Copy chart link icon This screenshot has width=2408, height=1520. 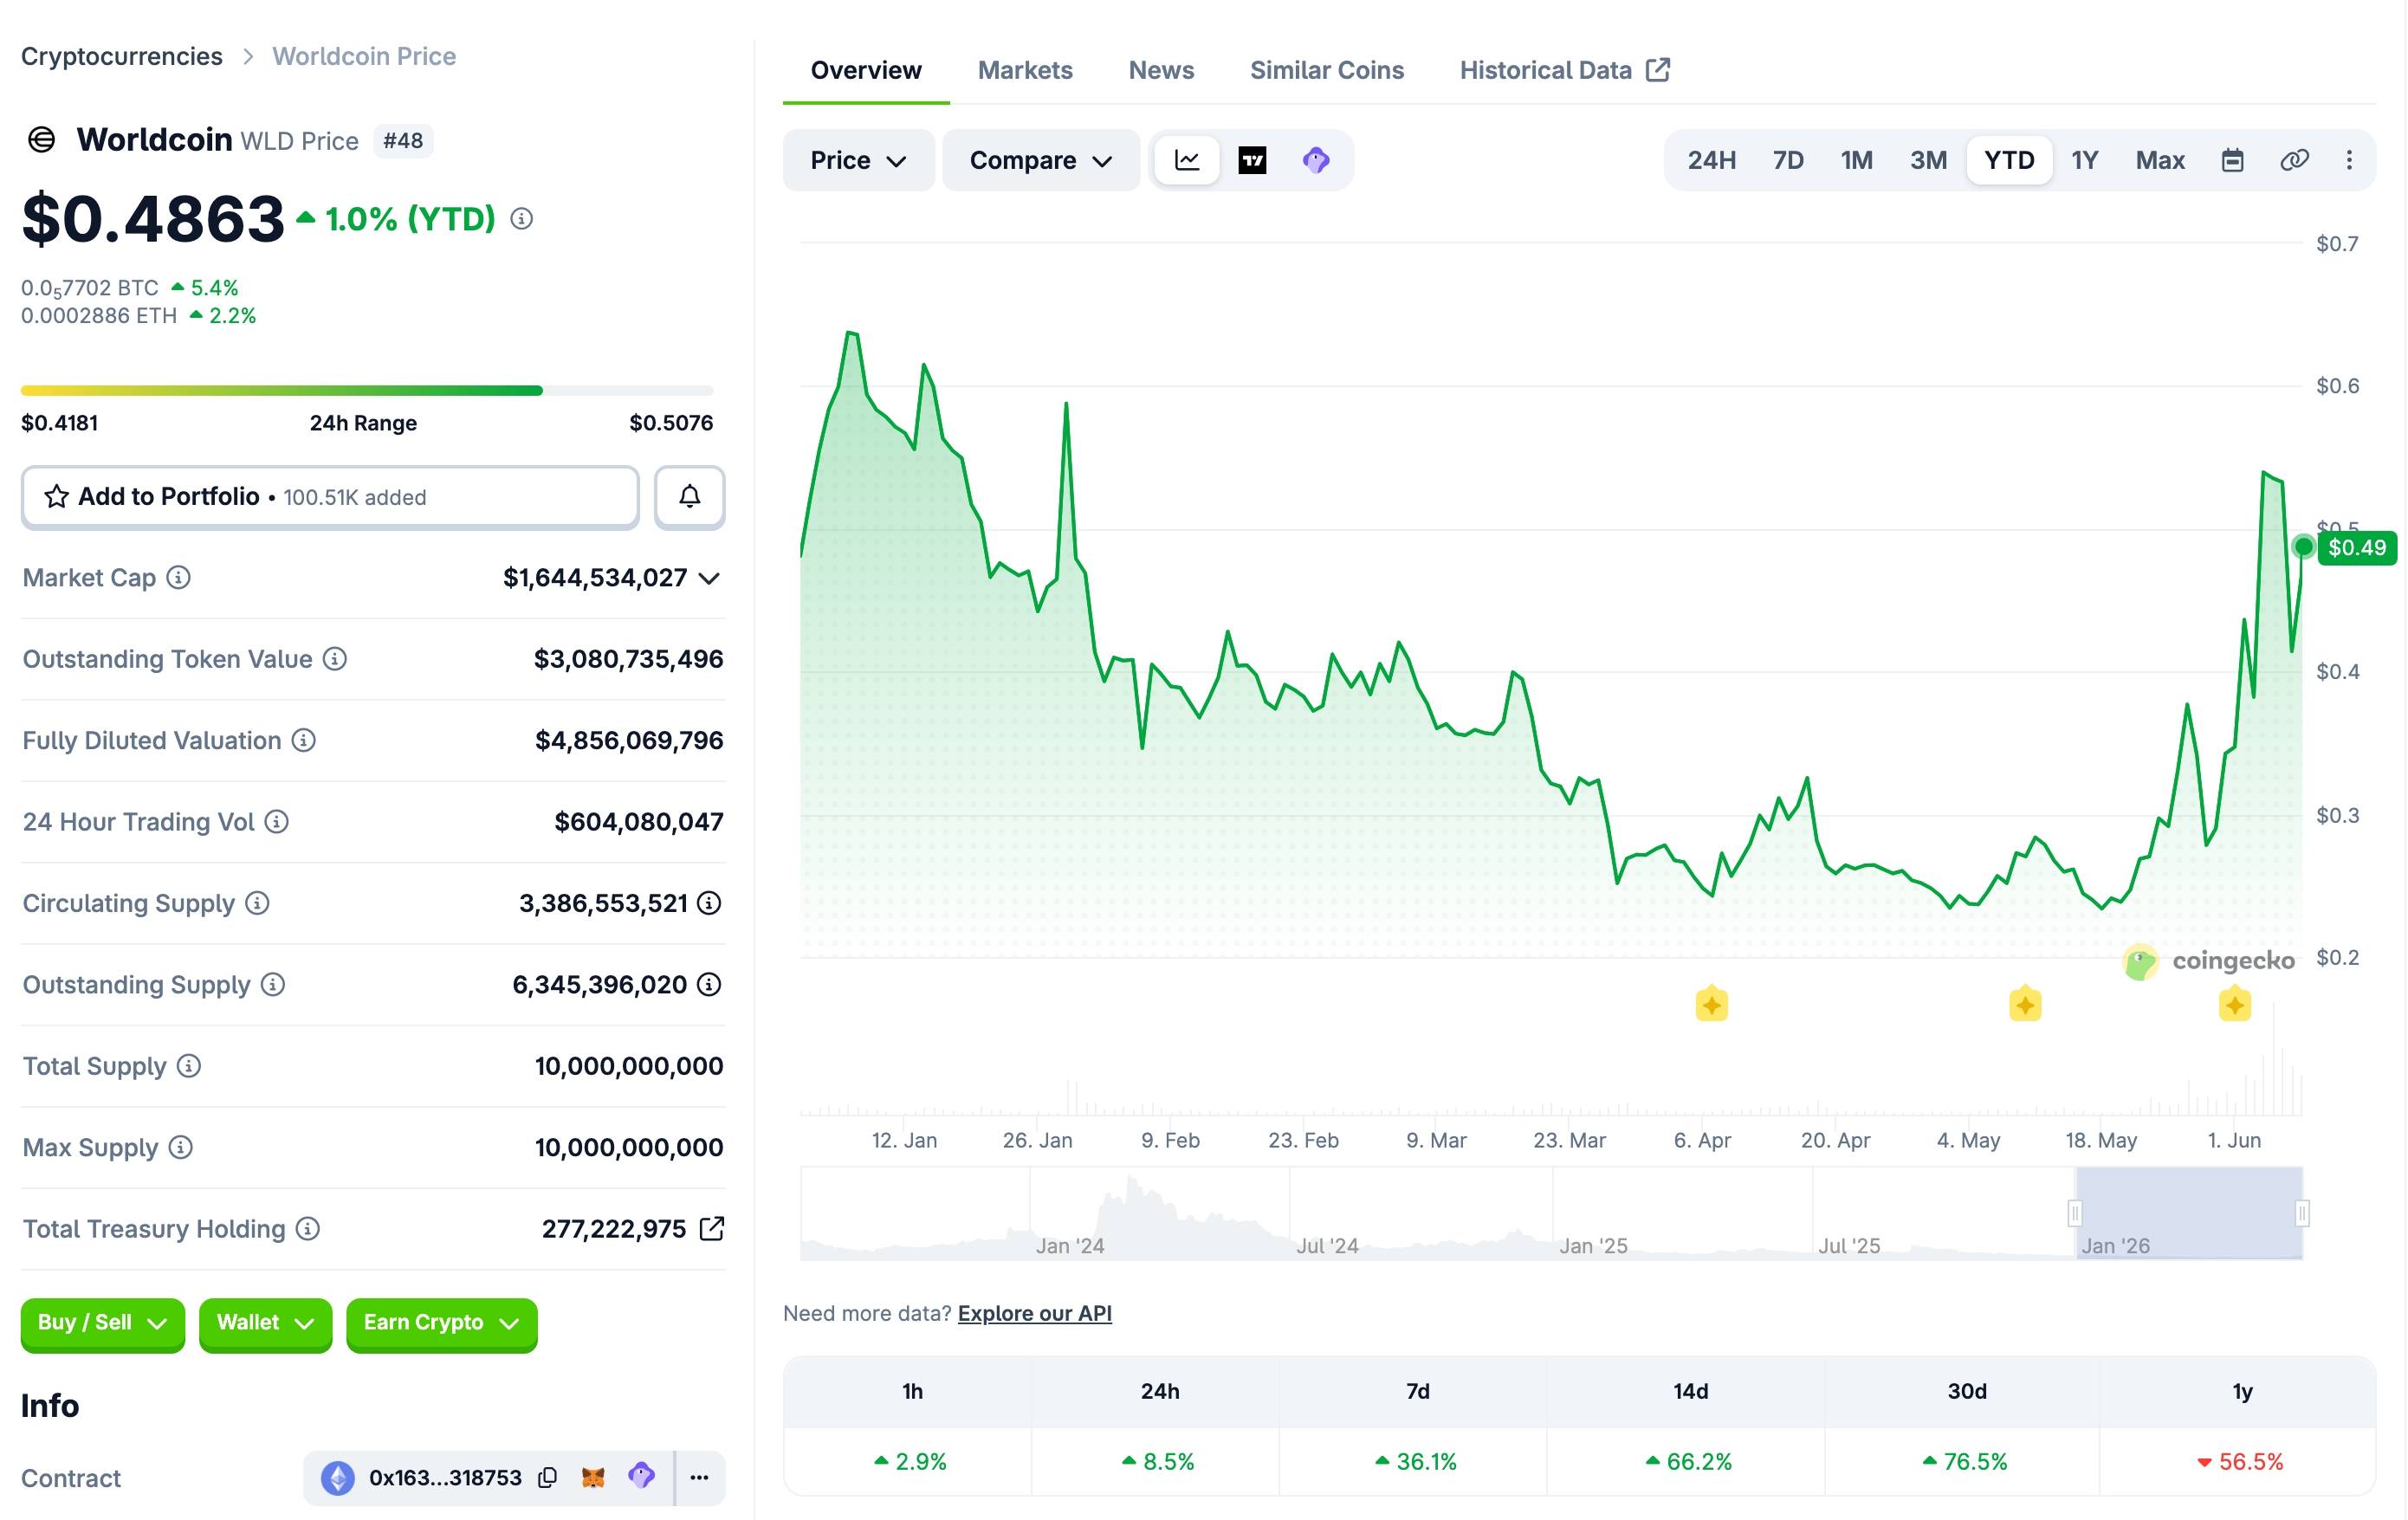(x=2294, y=160)
